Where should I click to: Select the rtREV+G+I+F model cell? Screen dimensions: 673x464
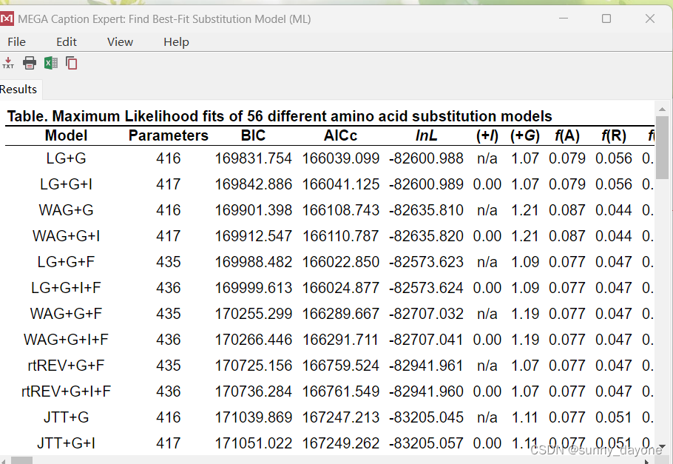66,391
